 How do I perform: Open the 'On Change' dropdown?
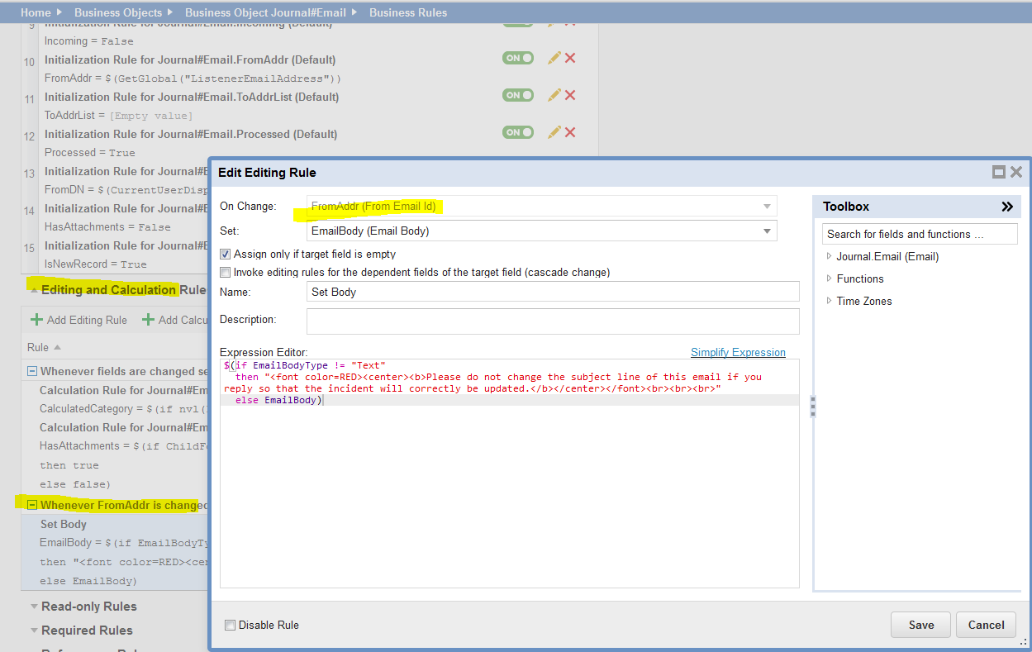pyautogui.click(x=768, y=206)
